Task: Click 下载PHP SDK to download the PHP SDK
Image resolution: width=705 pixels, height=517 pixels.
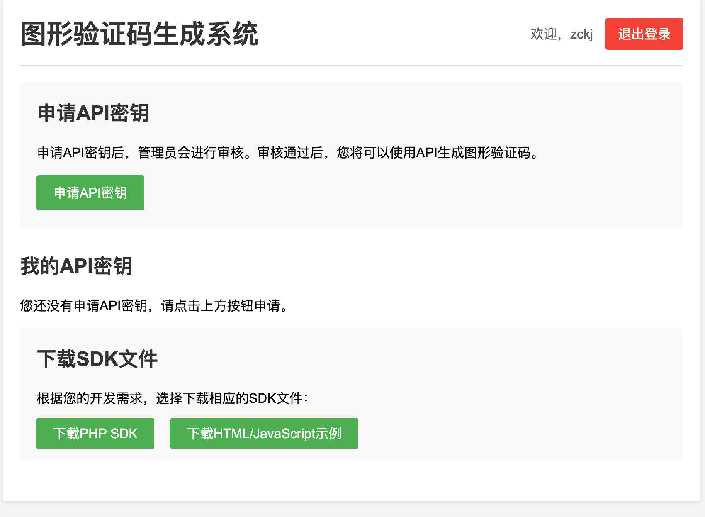Action: point(95,433)
